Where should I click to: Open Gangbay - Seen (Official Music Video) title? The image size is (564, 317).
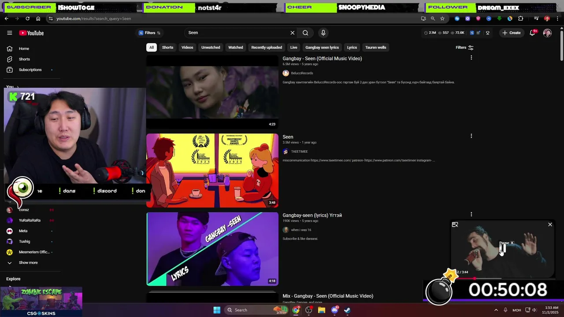(322, 59)
